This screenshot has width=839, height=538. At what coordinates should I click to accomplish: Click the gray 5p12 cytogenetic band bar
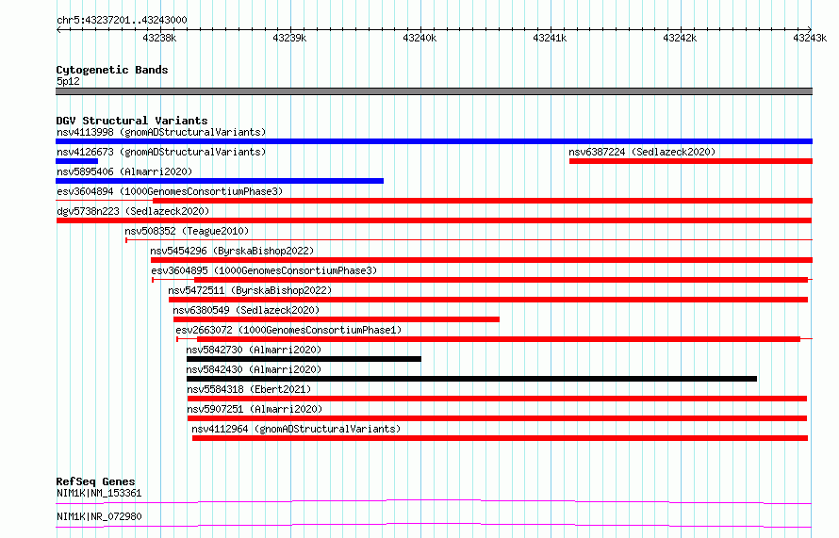click(434, 91)
